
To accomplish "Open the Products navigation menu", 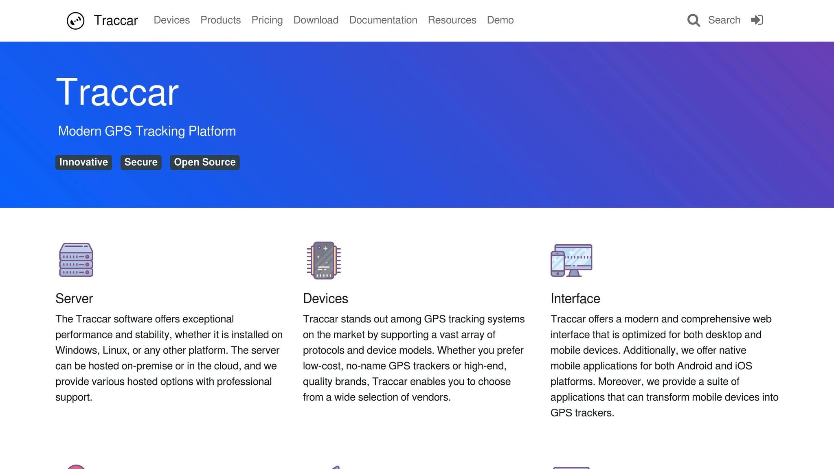I will click(x=220, y=20).
